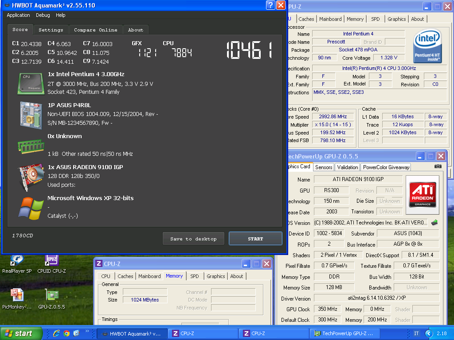Click the GPU-Z BIOS save chip icon
454x340 pixels.
(434, 223)
